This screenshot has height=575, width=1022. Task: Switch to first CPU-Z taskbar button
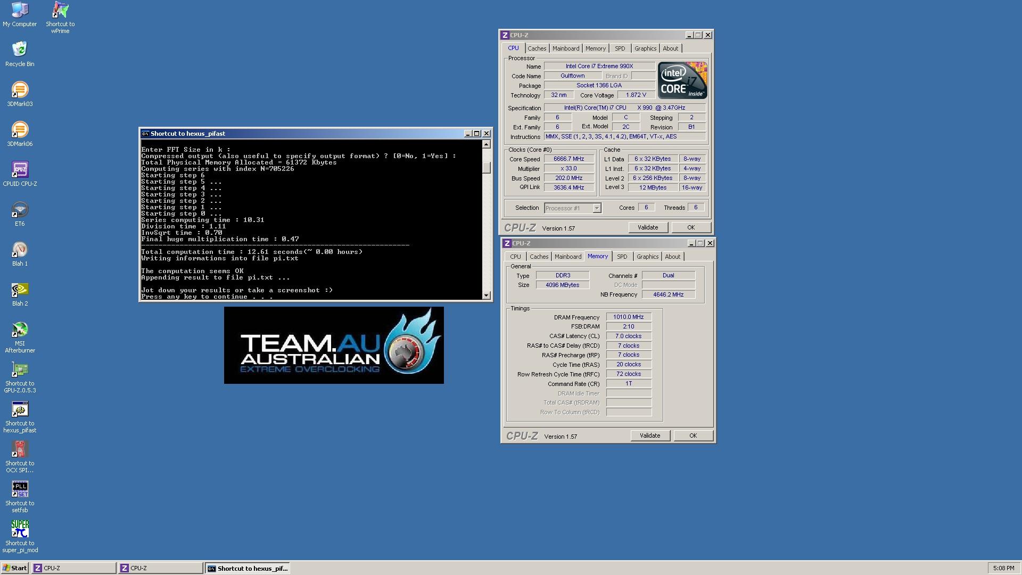tap(74, 568)
